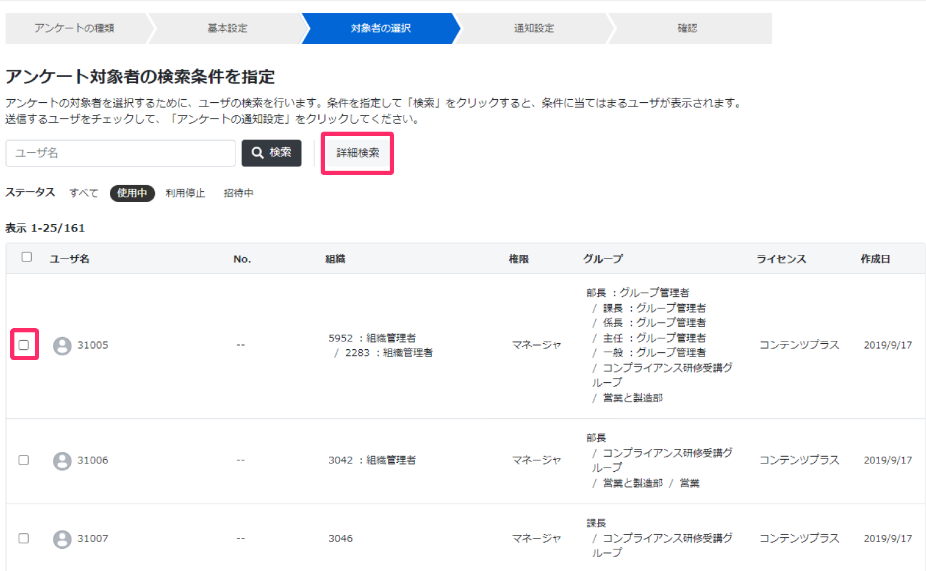Go to 基本設定 step
Screen dimensions: 926x571
click(228, 28)
